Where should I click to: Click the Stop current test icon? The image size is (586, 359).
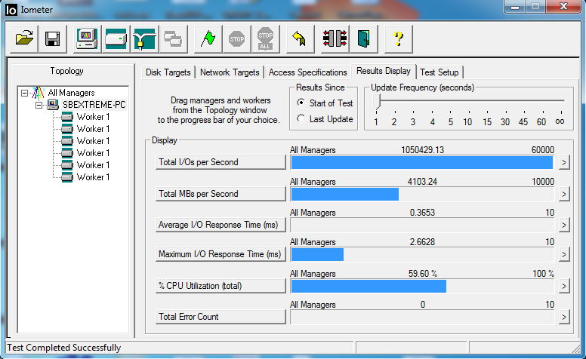pos(237,38)
